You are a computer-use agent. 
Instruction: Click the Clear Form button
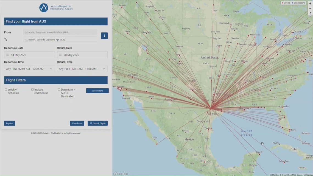click(77, 123)
